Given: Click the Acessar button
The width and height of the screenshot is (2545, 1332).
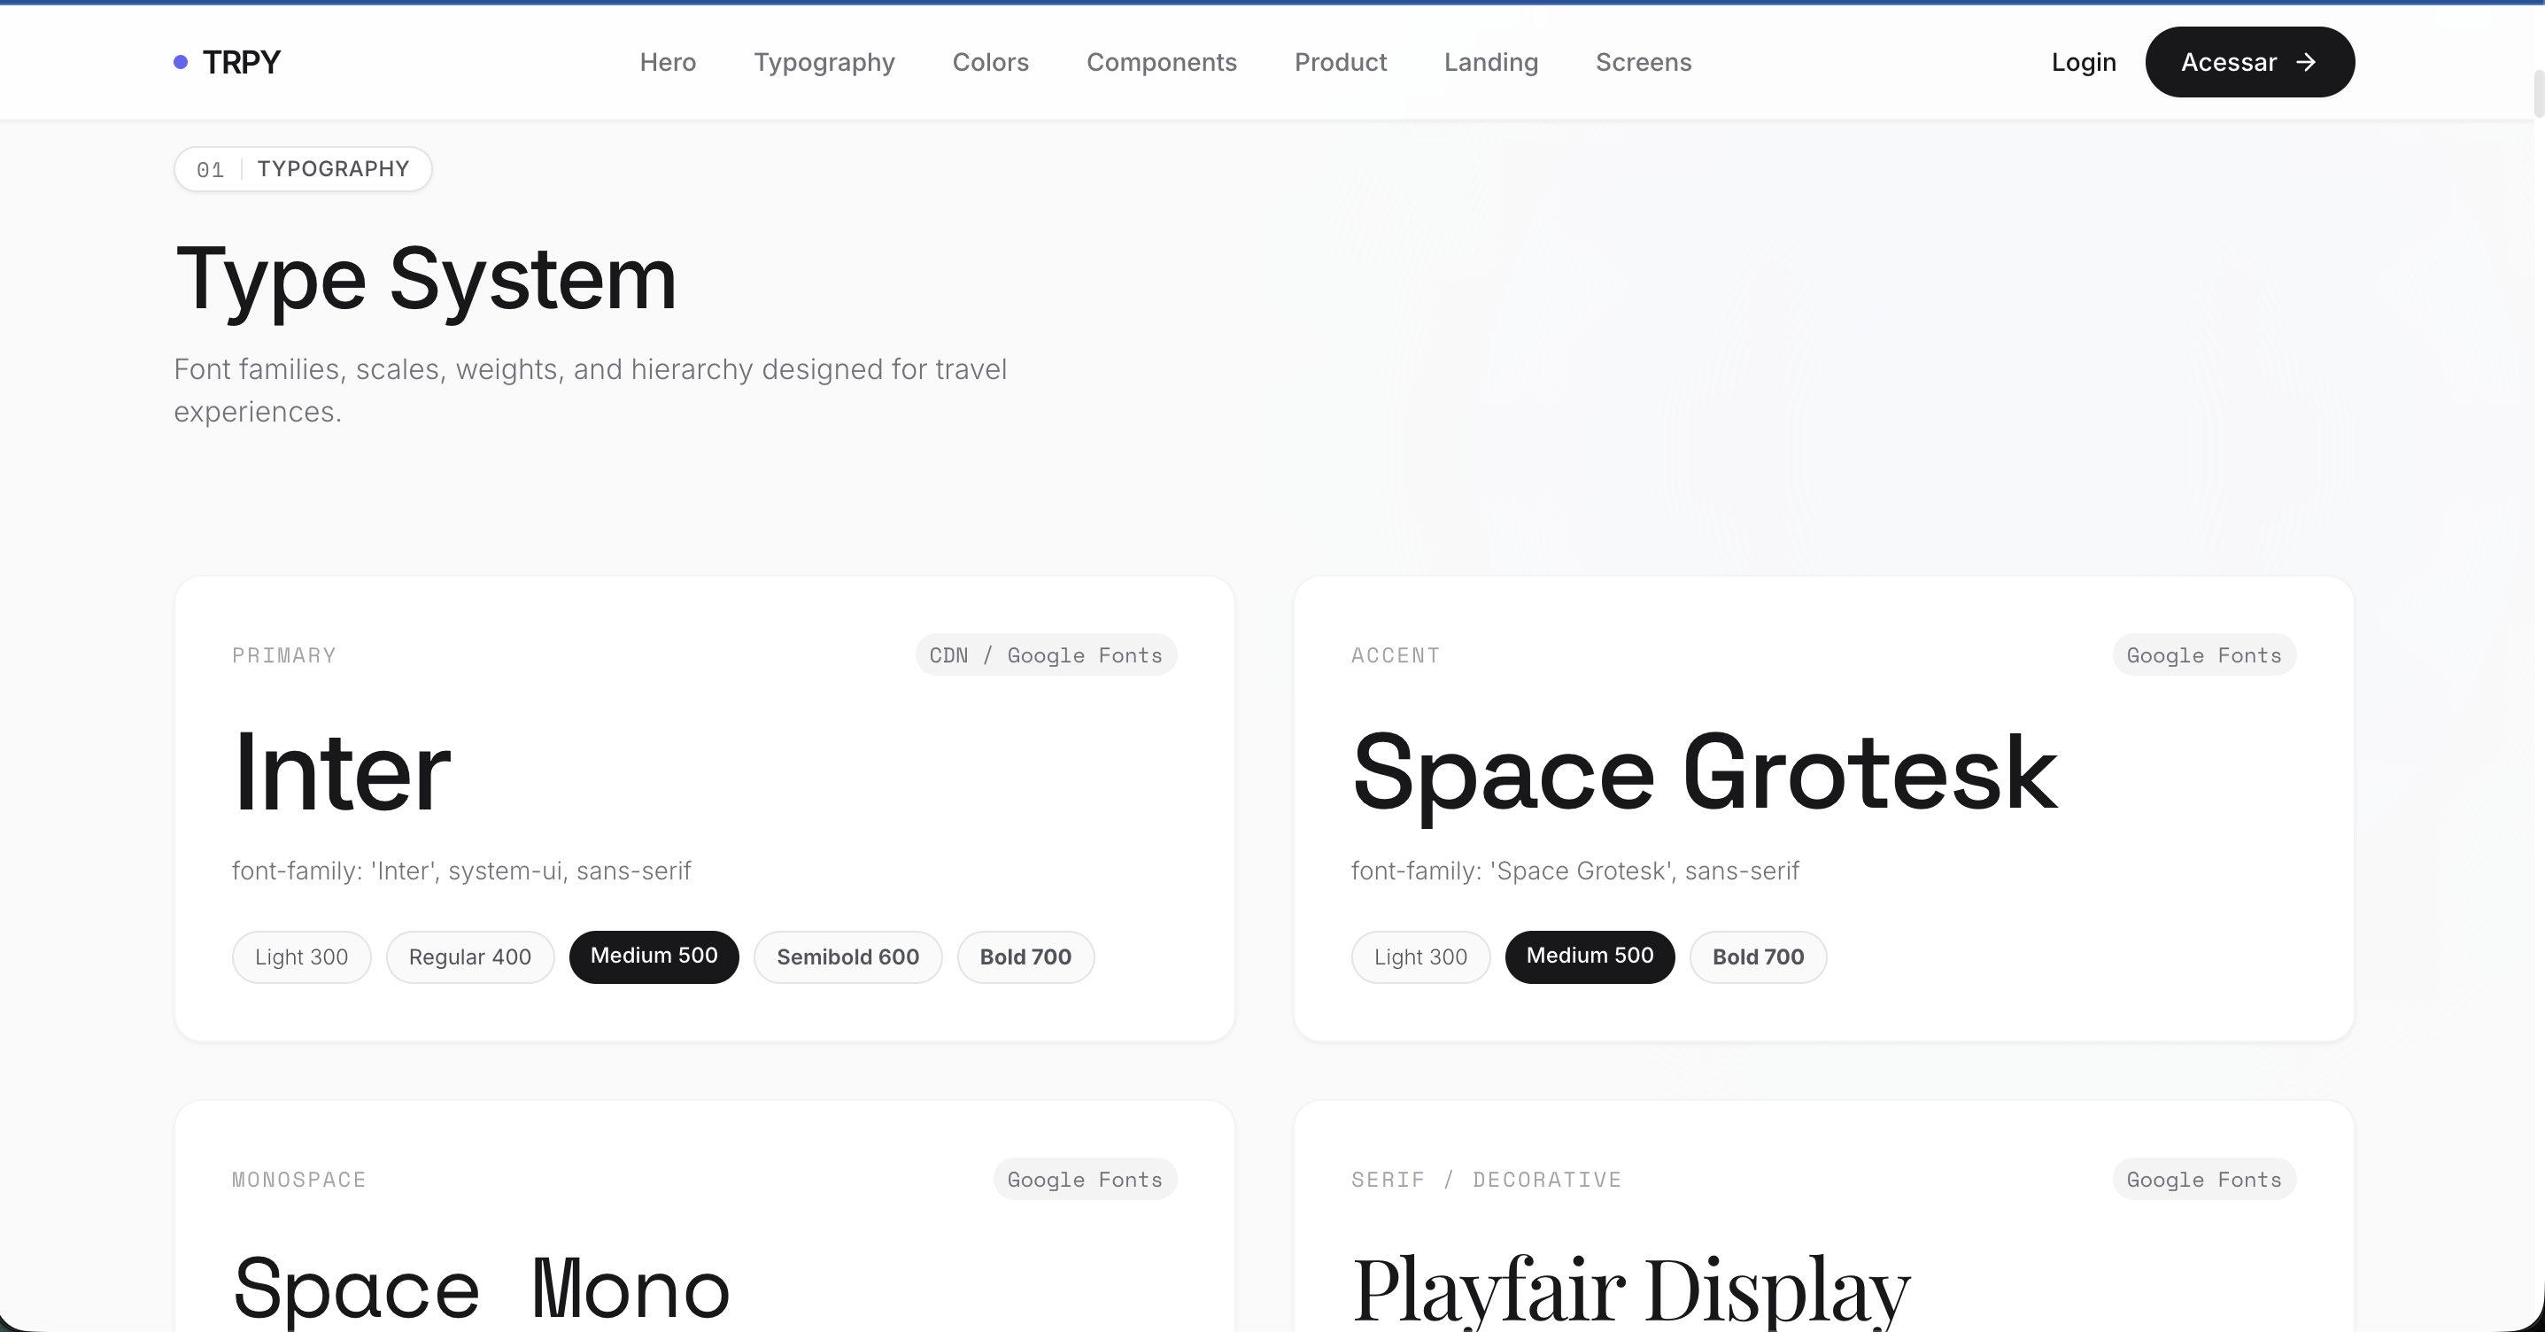Looking at the screenshot, I should tap(2249, 62).
